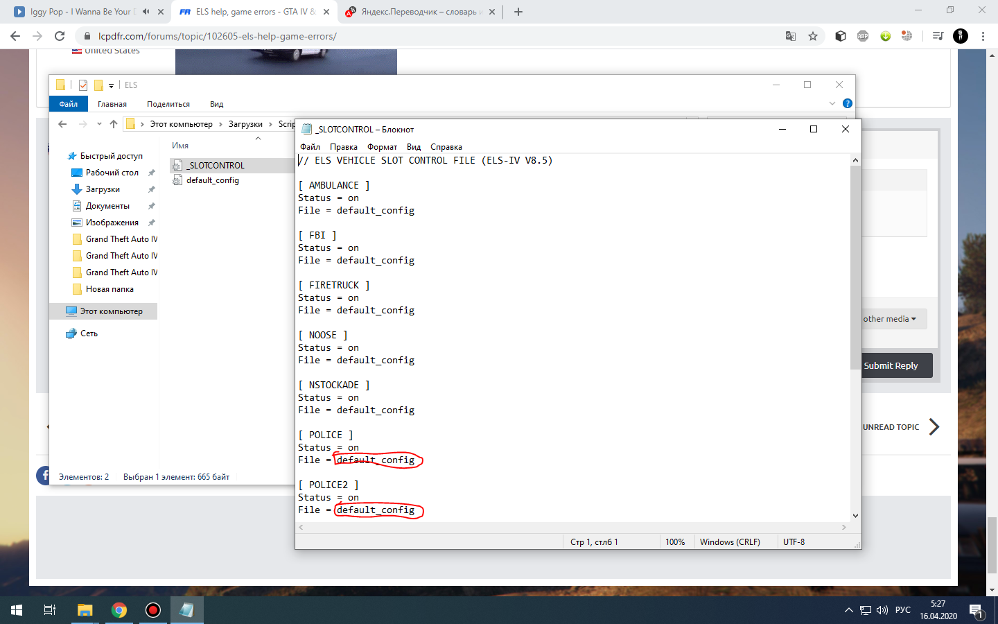Image resolution: width=998 pixels, height=624 pixels.
Task: Click the [ AMBULANCE ] line in Notepad
Action: (334, 185)
